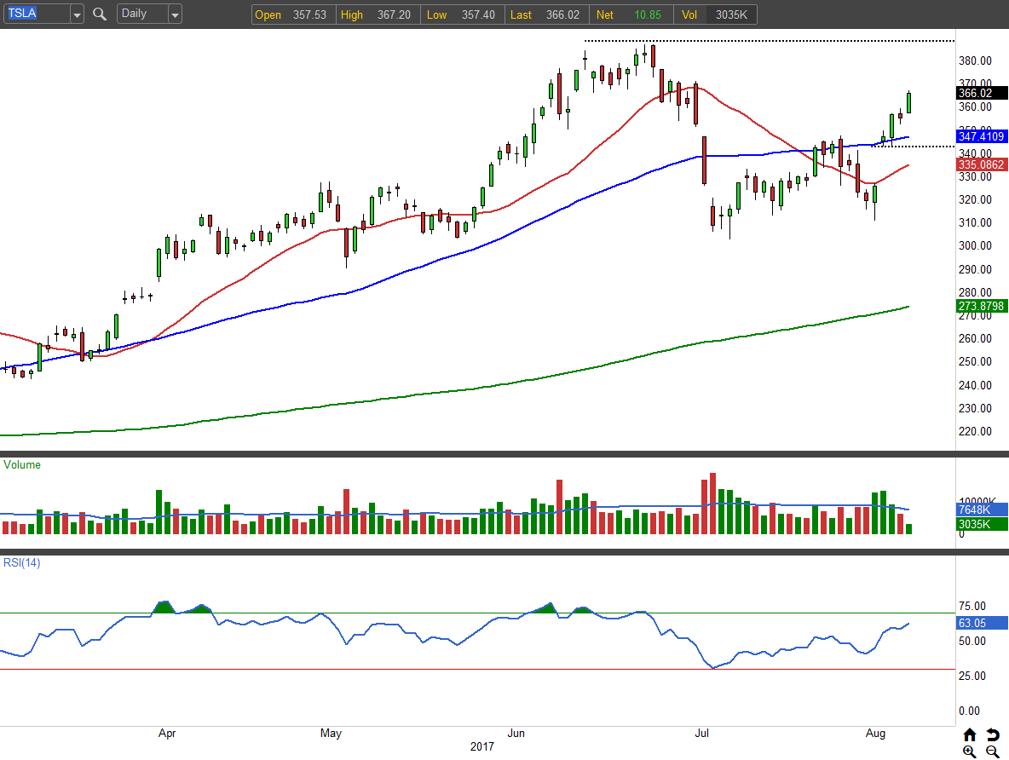Select the Volume panel label

pyautogui.click(x=22, y=465)
